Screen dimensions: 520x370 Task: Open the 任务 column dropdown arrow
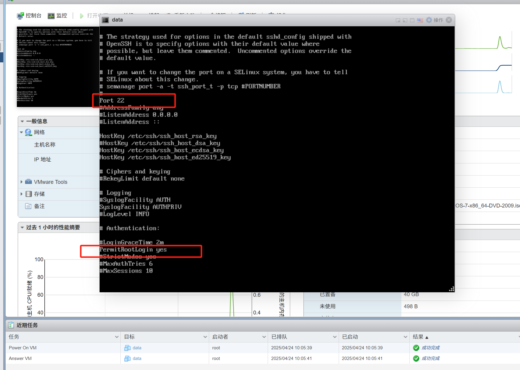(117, 337)
